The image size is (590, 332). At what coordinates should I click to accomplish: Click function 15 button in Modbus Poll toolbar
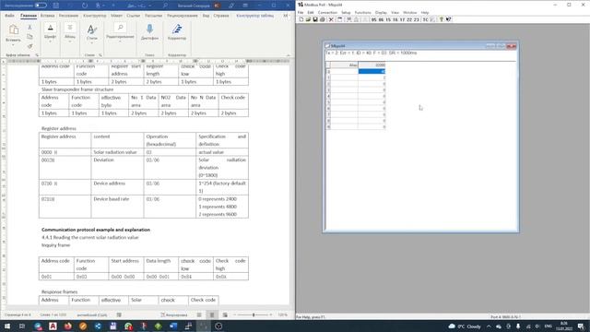[388, 19]
